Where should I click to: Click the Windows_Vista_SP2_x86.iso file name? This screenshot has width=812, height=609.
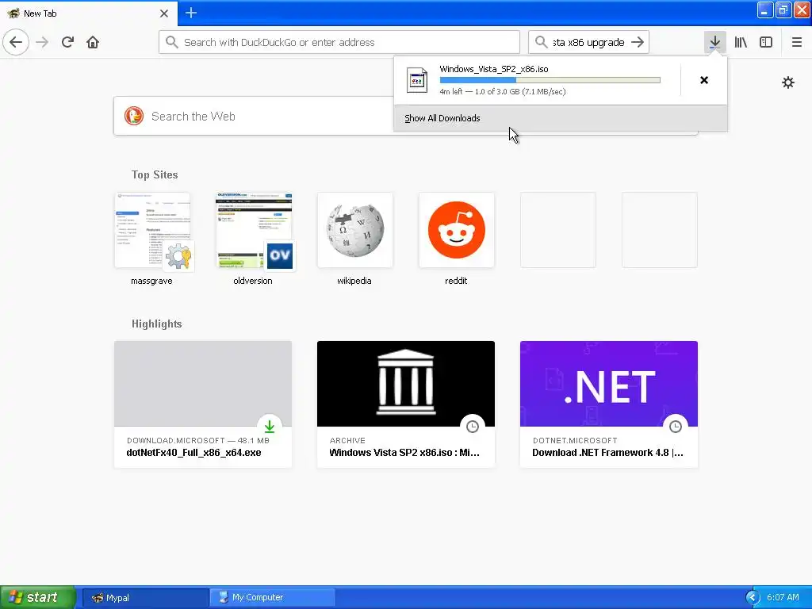[x=494, y=69]
